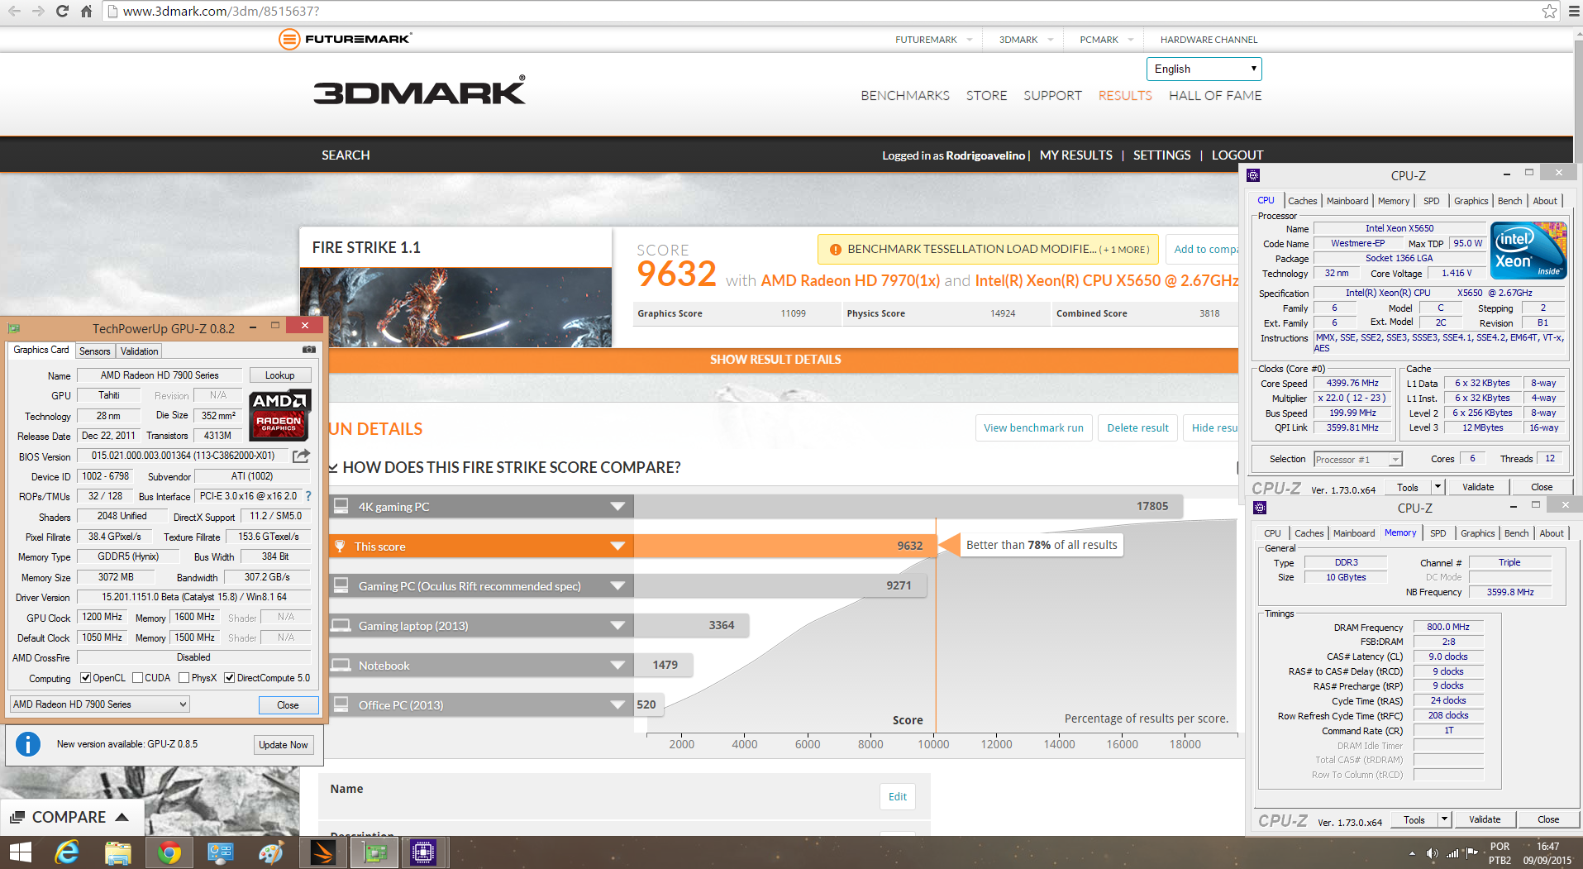Click the trophy icon in This score row
Image resolution: width=1583 pixels, height=869 pixels.
(340, 546)
